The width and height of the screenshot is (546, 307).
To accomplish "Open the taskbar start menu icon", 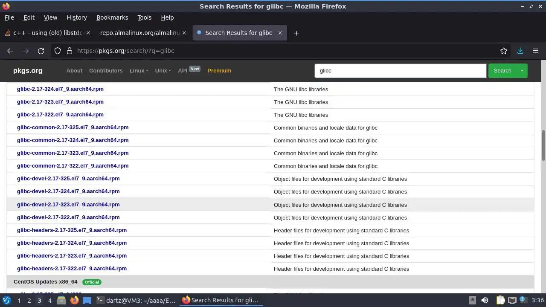I will tap(7, 300).
